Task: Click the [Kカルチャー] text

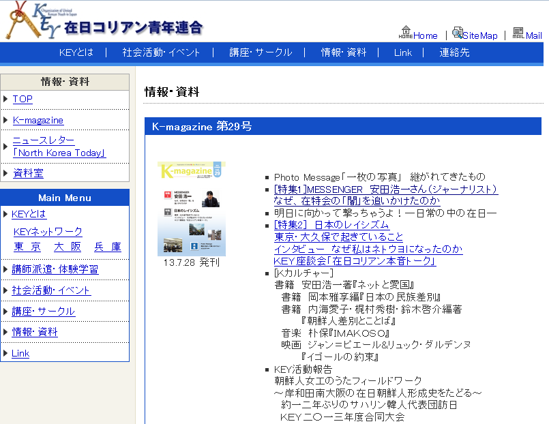Action: click(x=303, y=273)
